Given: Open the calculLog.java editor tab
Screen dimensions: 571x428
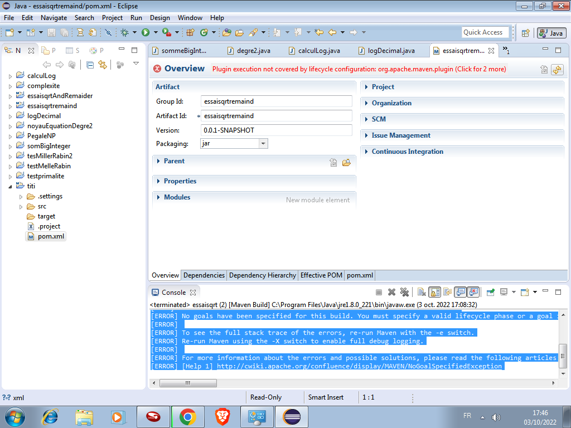Looking at the screenshot, I should [315, 51].
